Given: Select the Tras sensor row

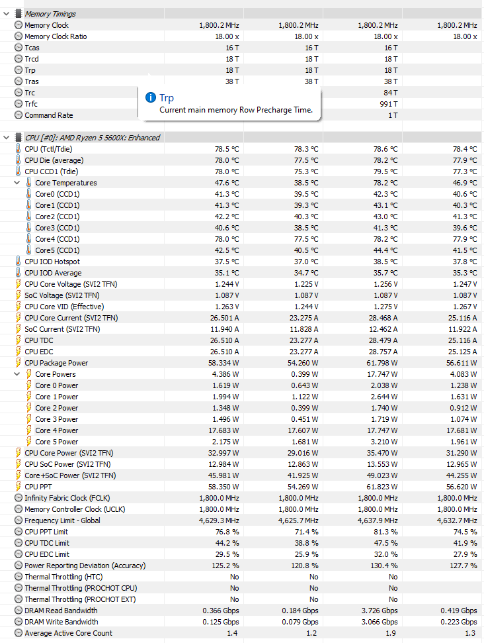Looking at the screenshot, I should coord(242,81).
